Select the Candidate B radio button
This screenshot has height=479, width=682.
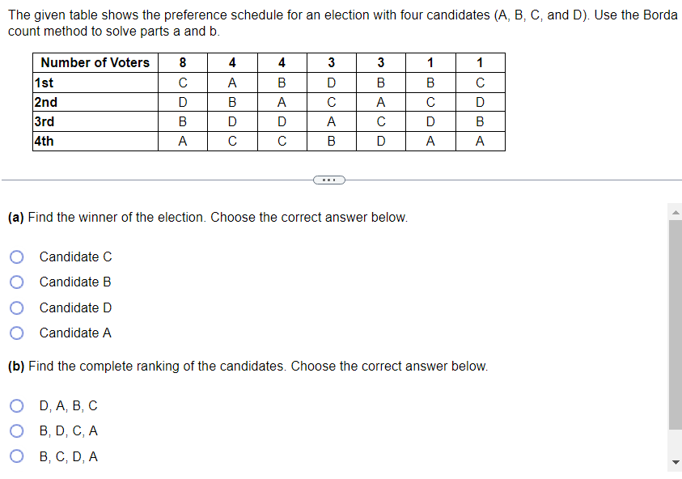point(16,282)
